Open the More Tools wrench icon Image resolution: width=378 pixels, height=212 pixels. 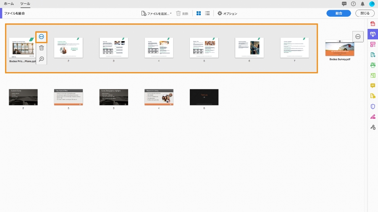tap(373, 127)
